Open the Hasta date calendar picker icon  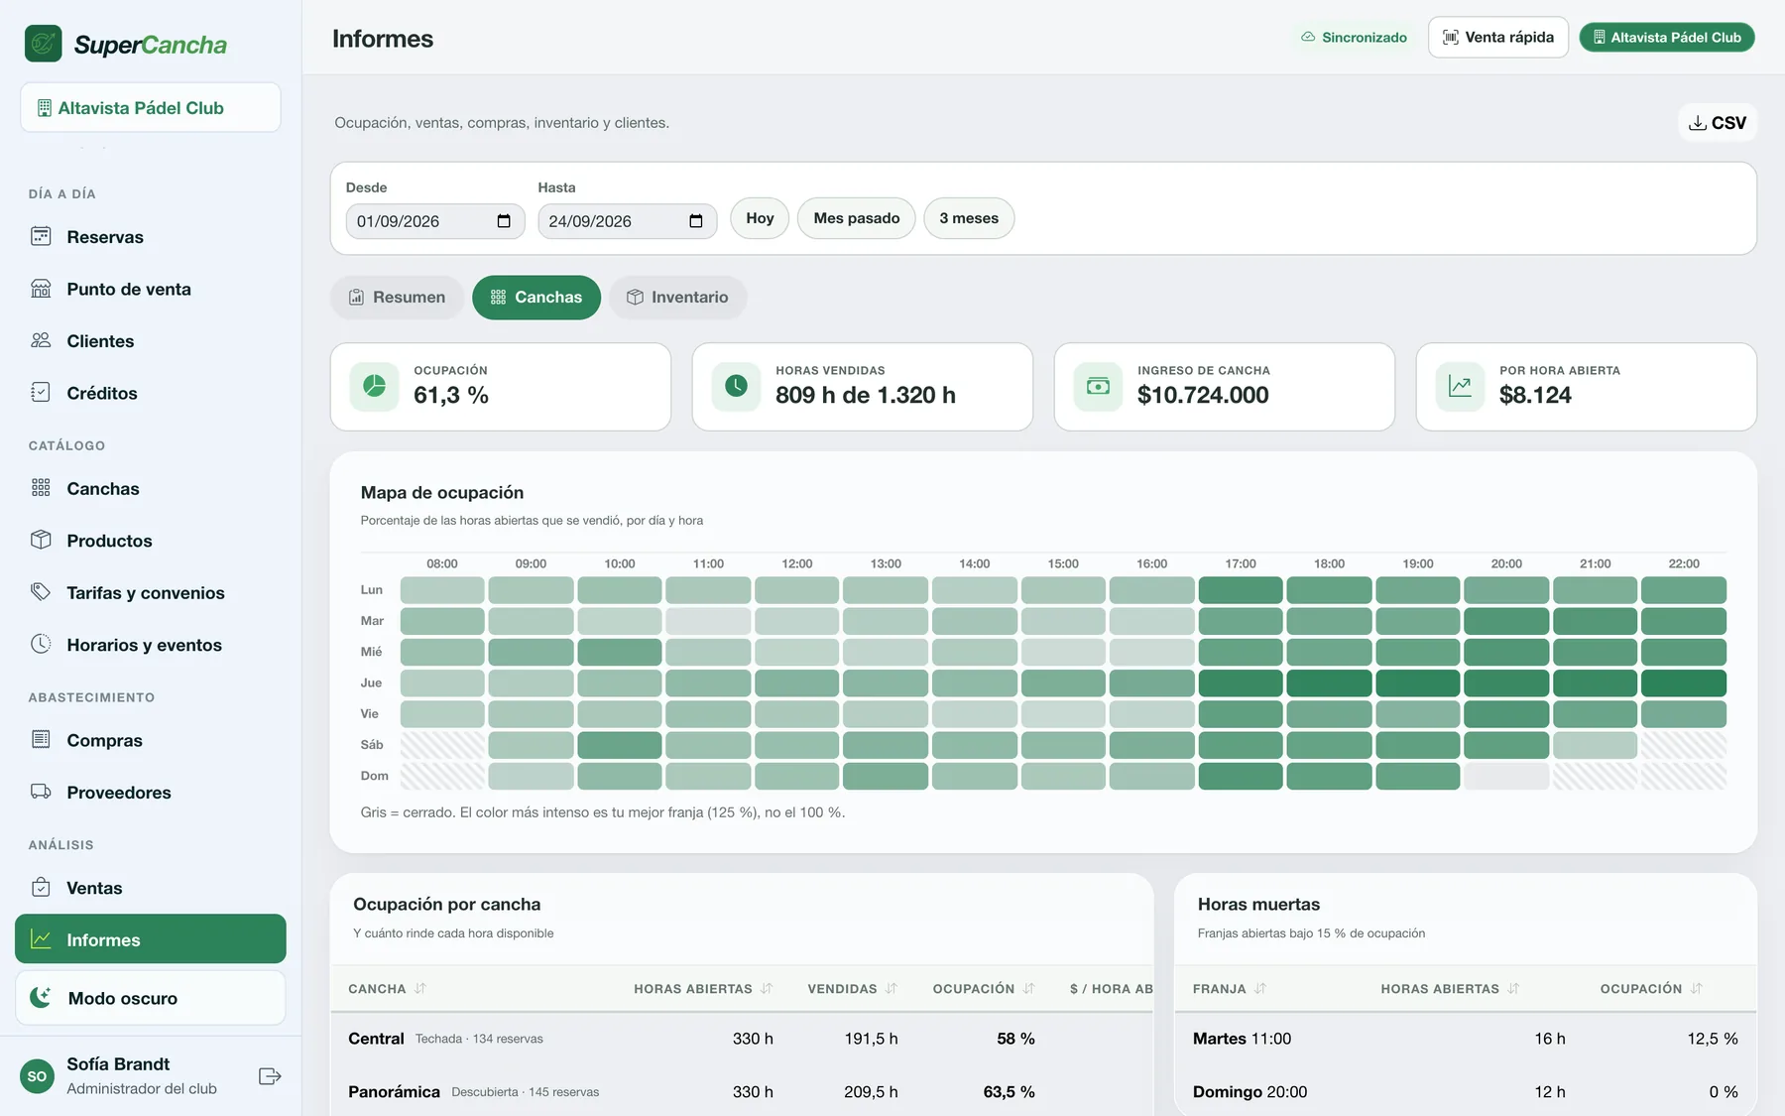click(696, 221)
